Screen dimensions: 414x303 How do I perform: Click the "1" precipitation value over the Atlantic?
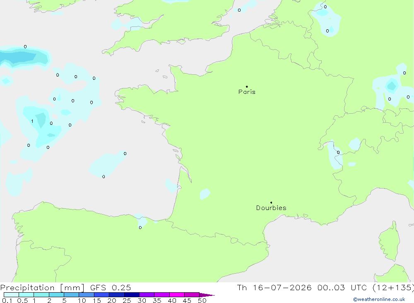click(x=32, y=121)
